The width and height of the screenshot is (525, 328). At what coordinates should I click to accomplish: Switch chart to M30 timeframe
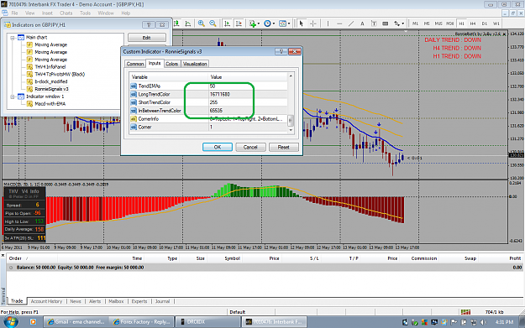pyautogui.click(x=450, y=23)
